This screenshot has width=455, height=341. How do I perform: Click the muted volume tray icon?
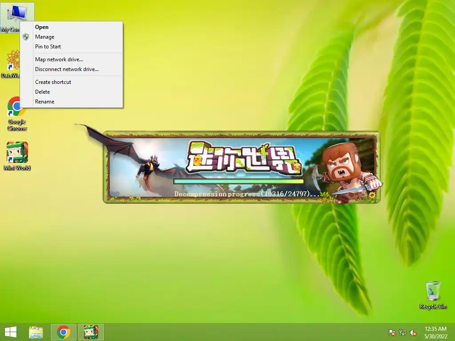[413, 333]
